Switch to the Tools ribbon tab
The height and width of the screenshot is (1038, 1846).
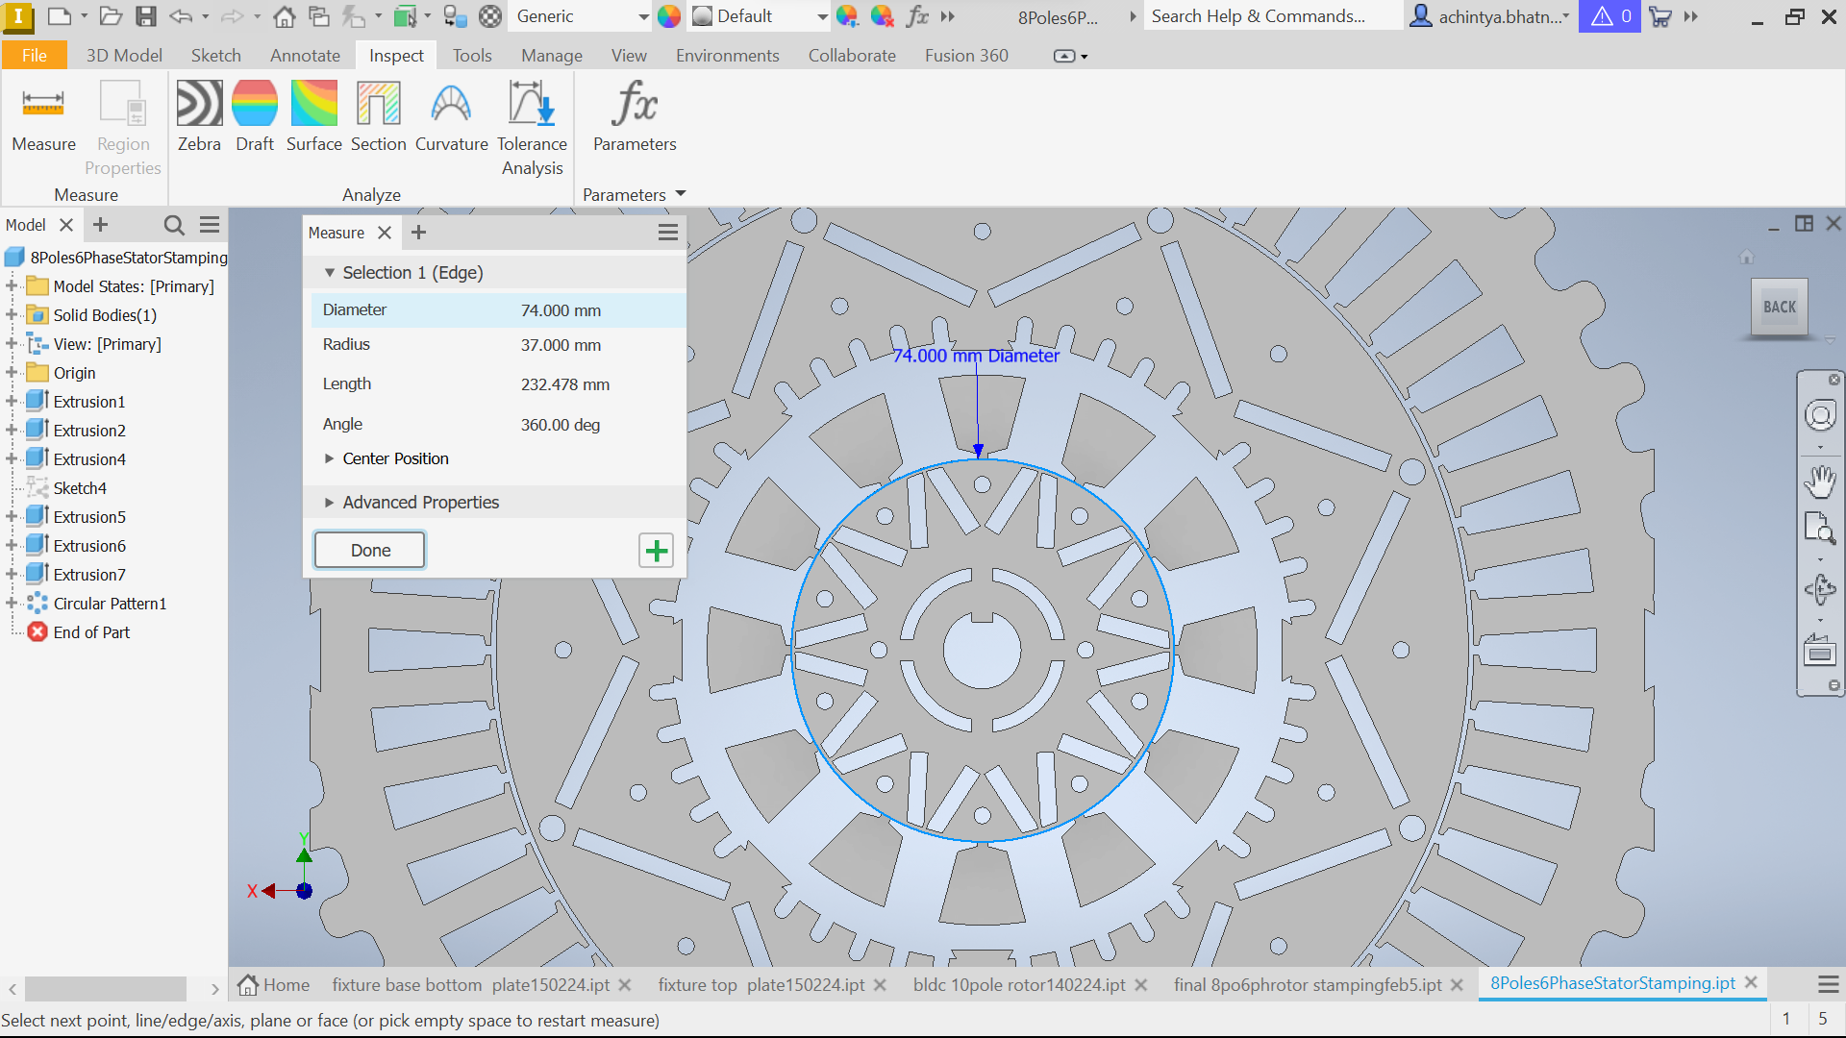click(x=472, y=56)
